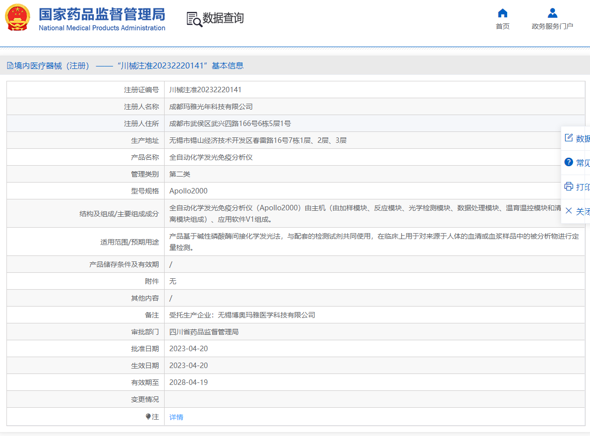Open the question mark help icon

pyautogui.click(x=569, y=162)
